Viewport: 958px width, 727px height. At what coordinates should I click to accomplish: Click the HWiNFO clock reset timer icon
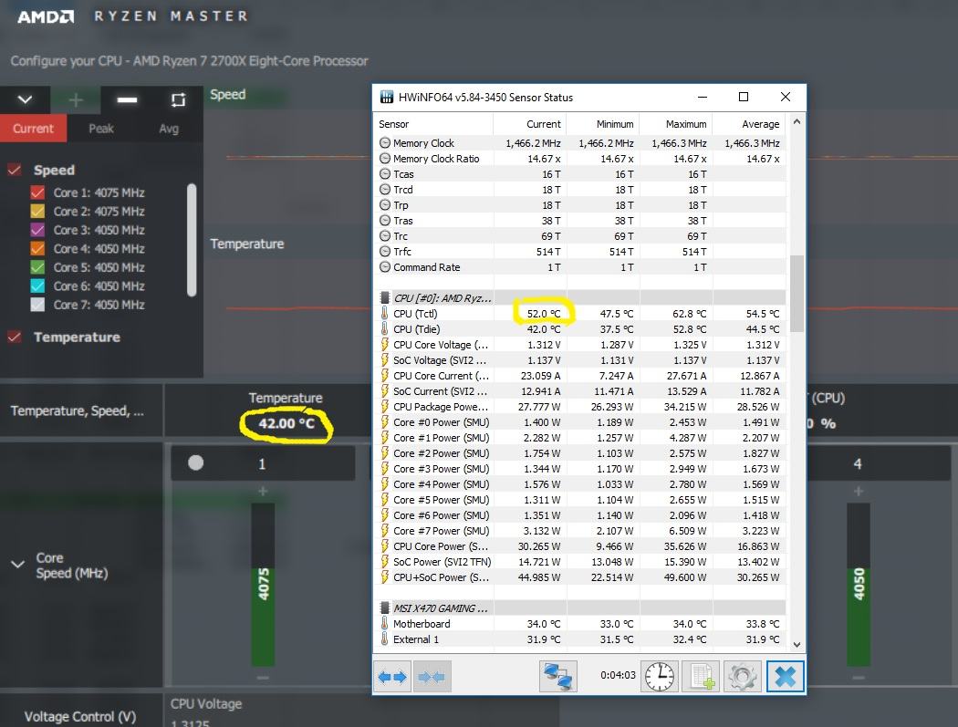[x=660, y=676]
